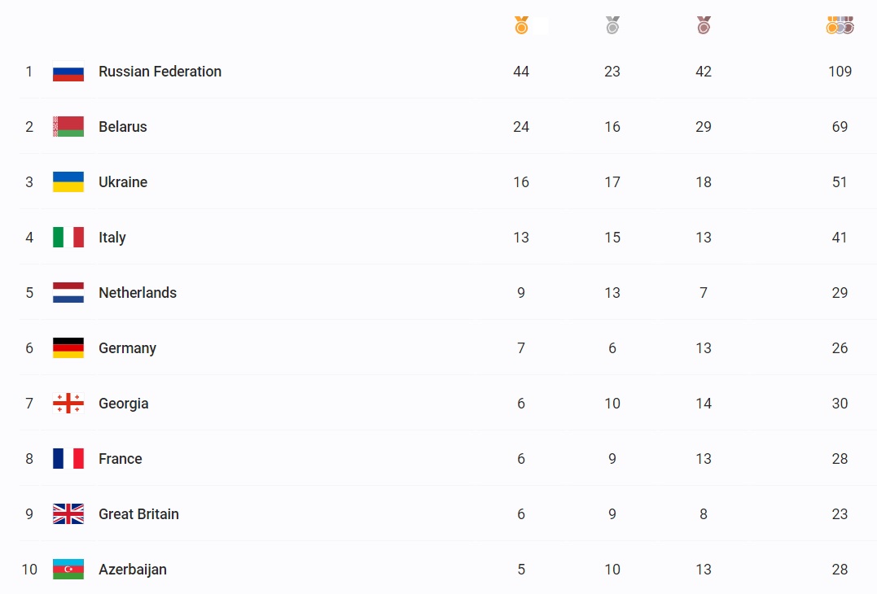
Task: Click the Germany flag icon
Action: point(68,348)
